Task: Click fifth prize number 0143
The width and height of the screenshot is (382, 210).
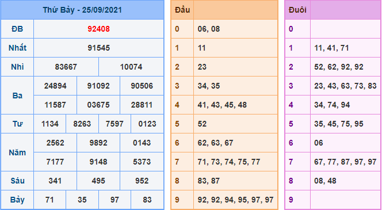Action: tap(142, 143)
